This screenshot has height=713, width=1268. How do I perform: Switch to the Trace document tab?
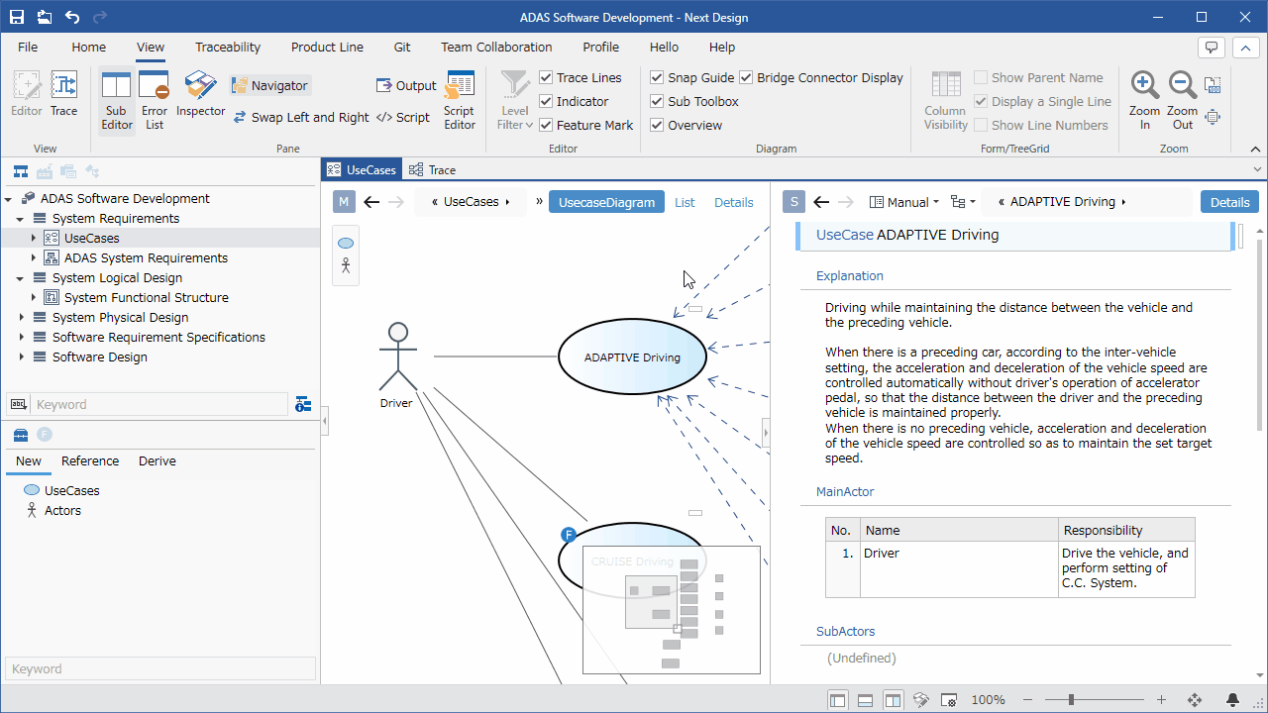coord(432,170)
